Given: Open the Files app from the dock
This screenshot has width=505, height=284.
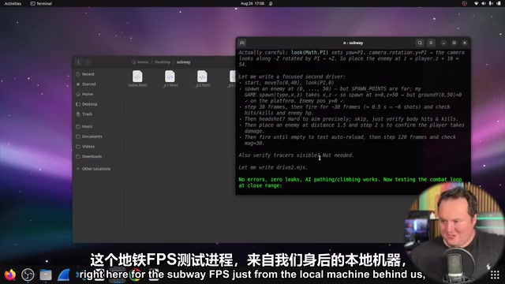Looking at the screenshot, I should (x=46, y=275).
